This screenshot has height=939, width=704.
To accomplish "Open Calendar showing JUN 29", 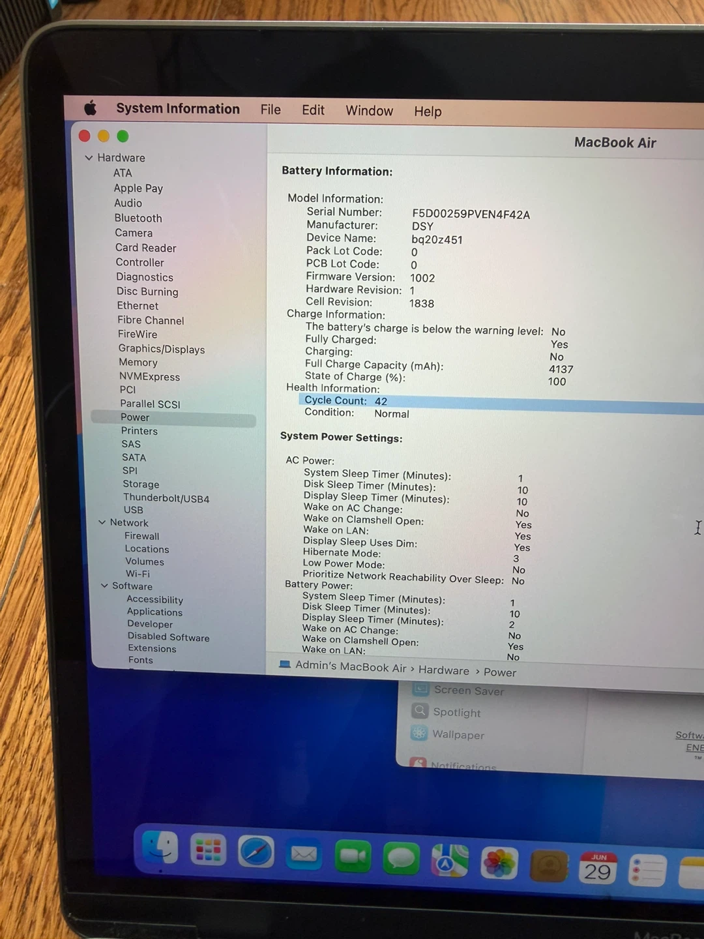I will [598, 868].
